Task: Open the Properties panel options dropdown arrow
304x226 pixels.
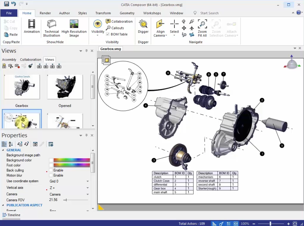Action: click(81, 135)
